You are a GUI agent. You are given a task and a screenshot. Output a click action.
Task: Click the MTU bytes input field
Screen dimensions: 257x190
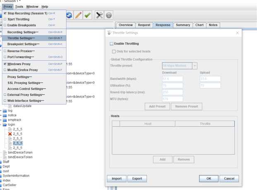pyautogui.click(x=173, y=99)
